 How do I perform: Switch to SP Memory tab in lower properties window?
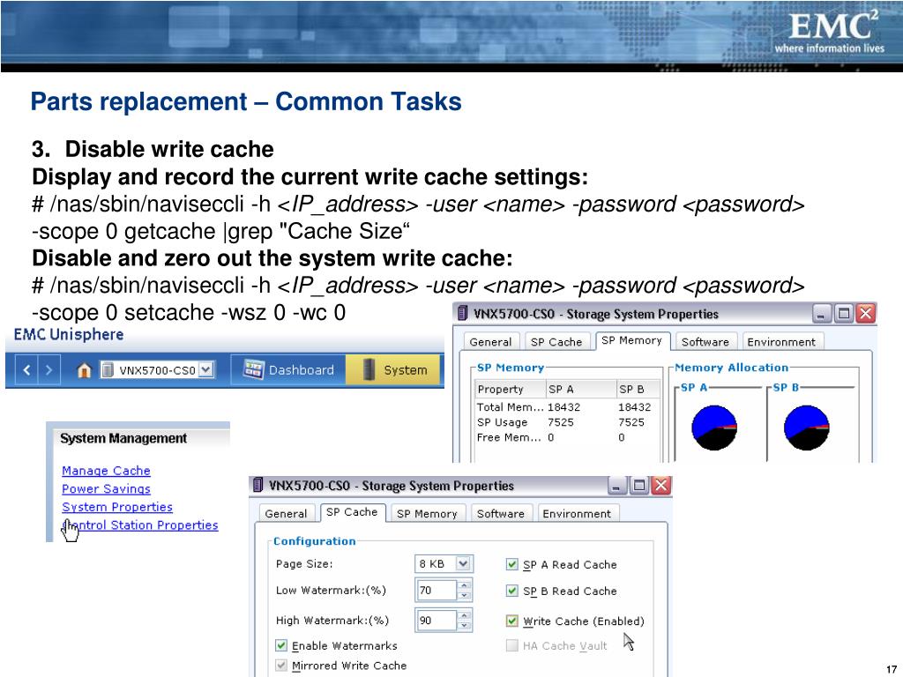click(427, 514)
